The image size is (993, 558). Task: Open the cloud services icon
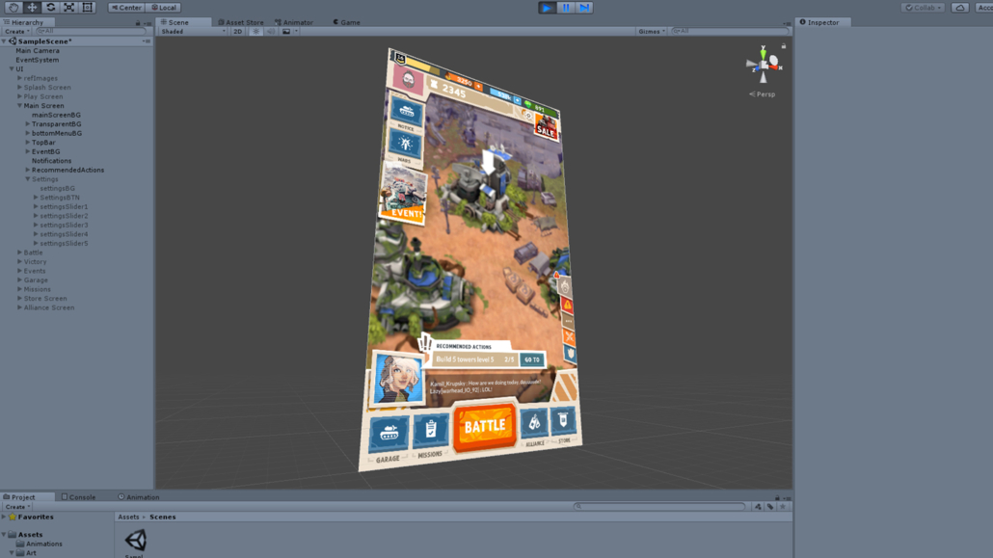(x=960, y=8)
